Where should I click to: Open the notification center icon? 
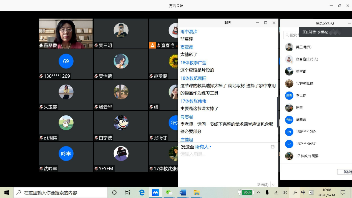click(x=343, y=192)
